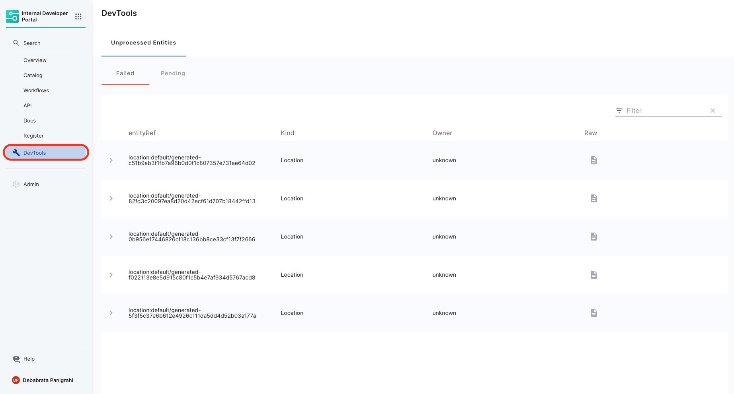This screenshot has height=394, width=734.
Task: Expand the row for entity f022113e
Action: (x=111, y=275)
